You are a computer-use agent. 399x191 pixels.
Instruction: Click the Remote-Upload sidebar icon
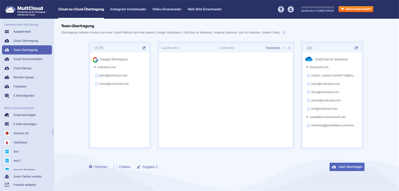pos(7,77)
